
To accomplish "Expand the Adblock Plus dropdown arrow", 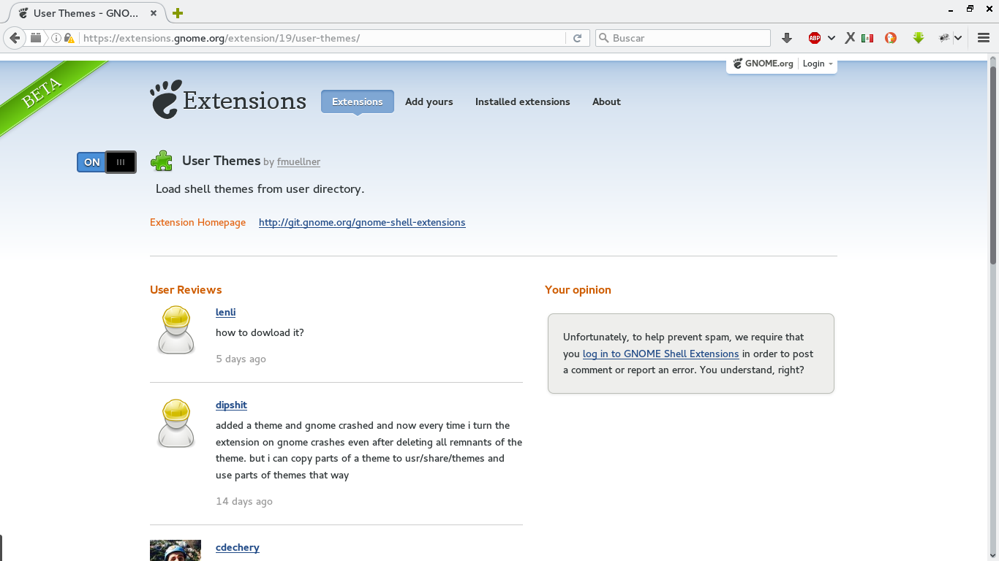I will point(832,38).
